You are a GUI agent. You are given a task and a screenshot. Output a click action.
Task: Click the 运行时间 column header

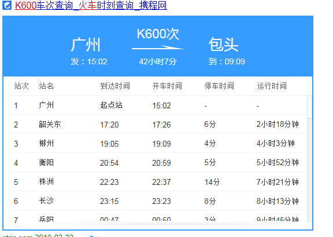272,86
